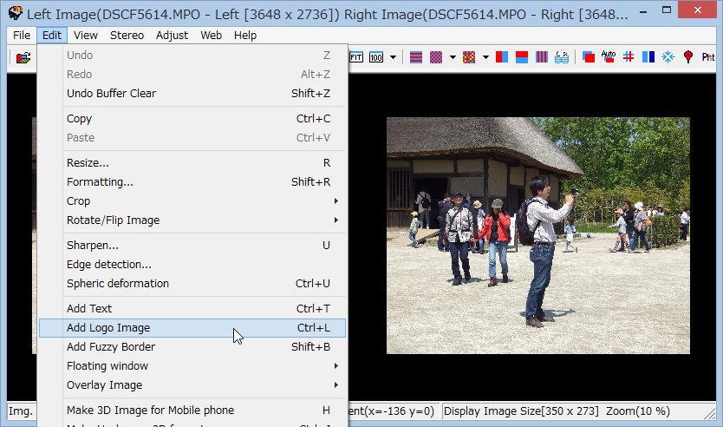Click the red map pin icon

tap(688, 57)
